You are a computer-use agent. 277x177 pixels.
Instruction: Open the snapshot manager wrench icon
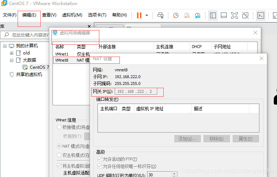pyautogui.click(x=197, y=15)
